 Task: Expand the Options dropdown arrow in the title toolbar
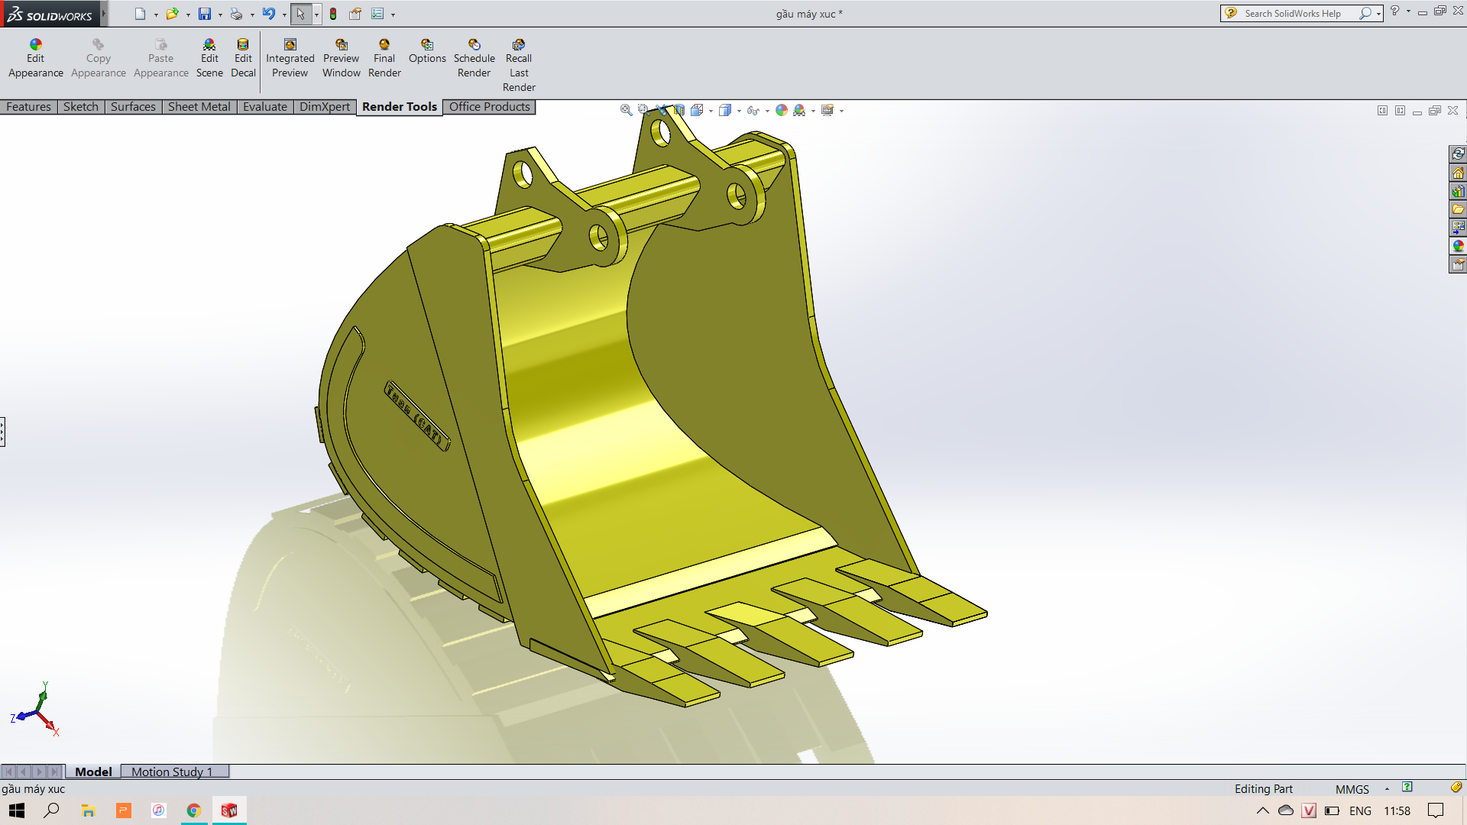coord(393,15)
